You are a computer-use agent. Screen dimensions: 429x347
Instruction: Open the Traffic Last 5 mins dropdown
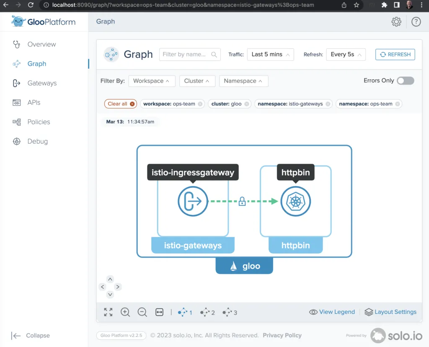270,54
